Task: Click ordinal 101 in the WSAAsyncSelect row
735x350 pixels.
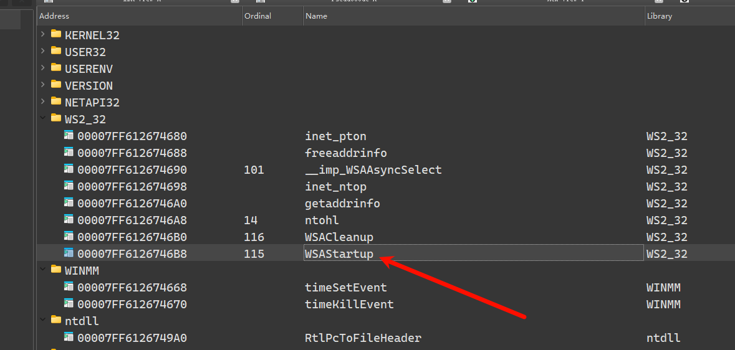Action: click(x=254, y=169)
